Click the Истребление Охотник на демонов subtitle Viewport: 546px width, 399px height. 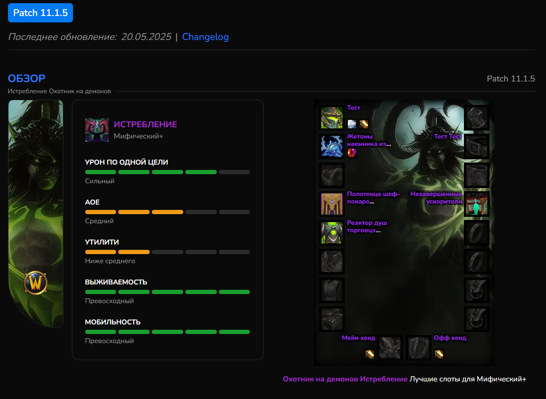[59, 91]
